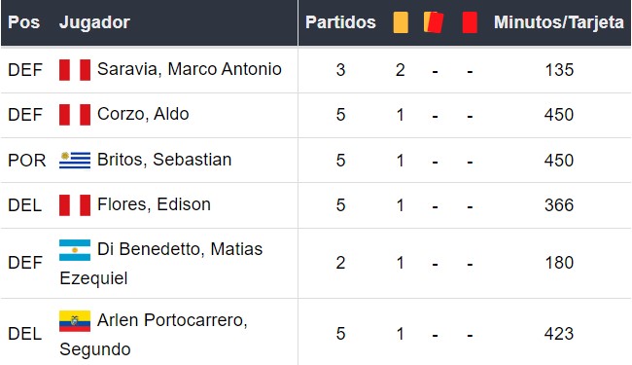Open player Arlen Portocarrero, Segundo
The height and width of the screenshot is (365, 632).
tap(154, 335)
